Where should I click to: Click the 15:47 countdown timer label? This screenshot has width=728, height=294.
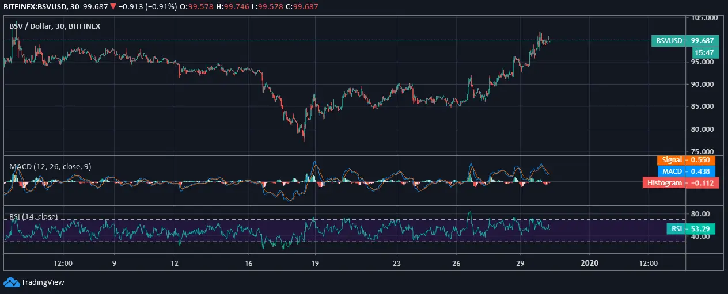coord(705,52)
